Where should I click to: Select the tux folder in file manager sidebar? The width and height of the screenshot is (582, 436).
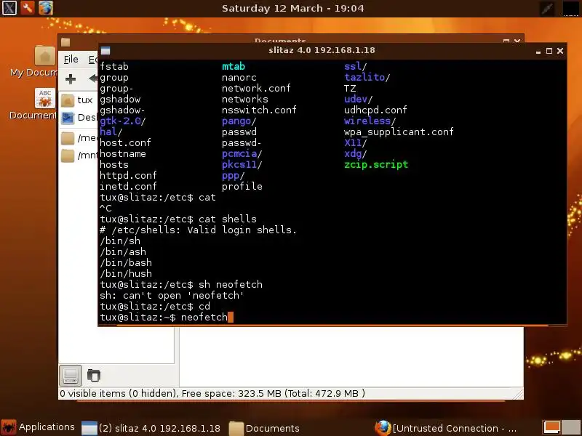click(x=78, y=100)
